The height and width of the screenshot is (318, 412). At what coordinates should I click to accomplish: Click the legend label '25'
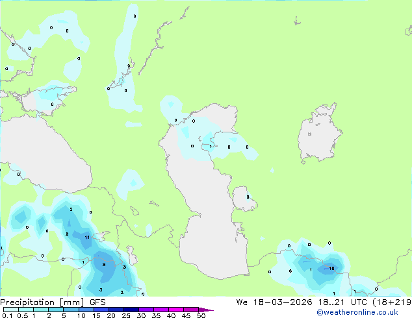click(126, 315)
